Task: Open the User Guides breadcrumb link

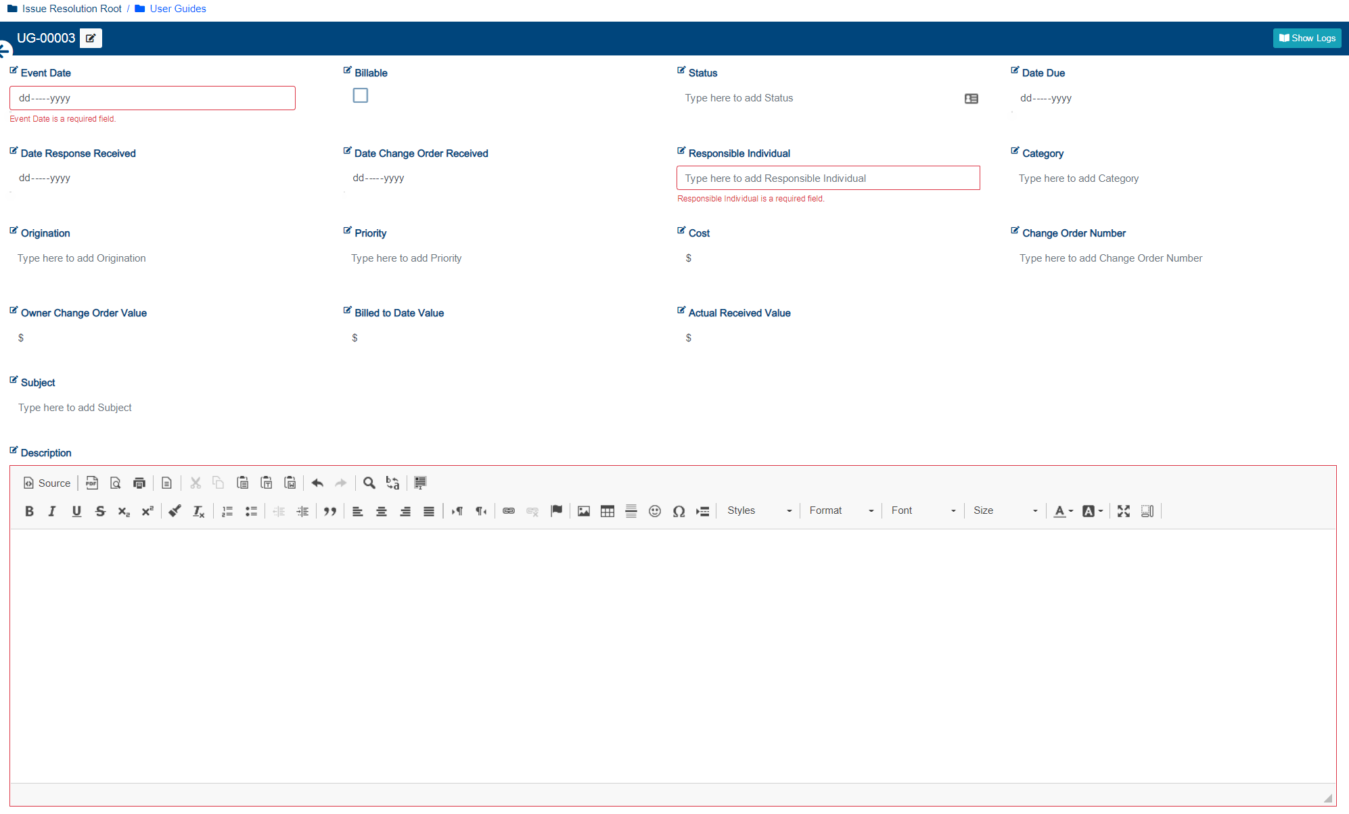Action: (178, 9)
